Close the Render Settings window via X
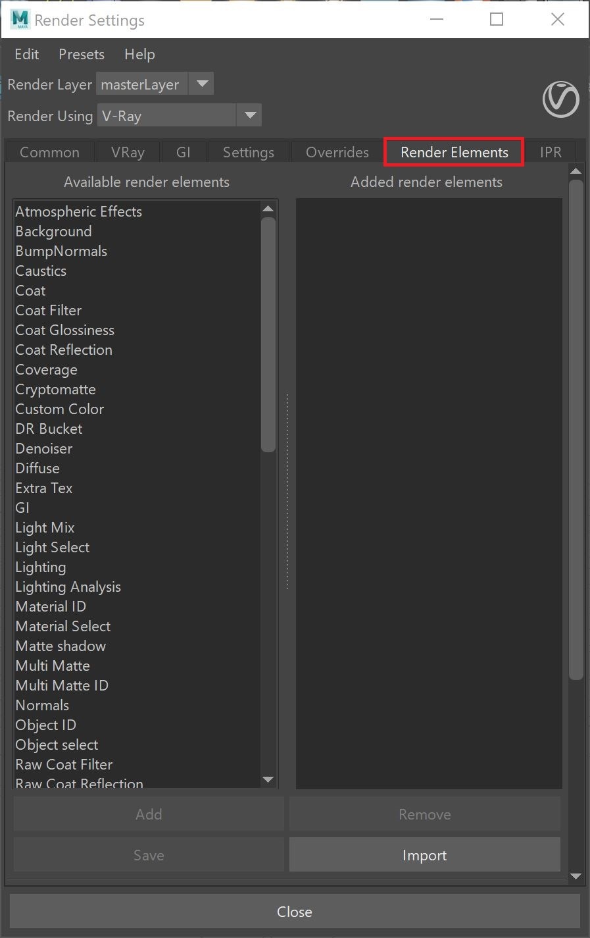Viewport: 590px width, 938px height. 558,20
